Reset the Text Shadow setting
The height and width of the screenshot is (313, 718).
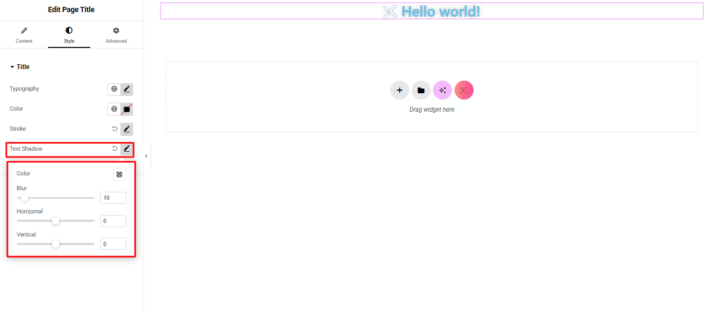(115, 149)
